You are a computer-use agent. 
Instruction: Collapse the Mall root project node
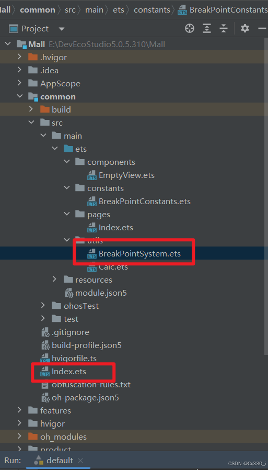click(7, 44)
